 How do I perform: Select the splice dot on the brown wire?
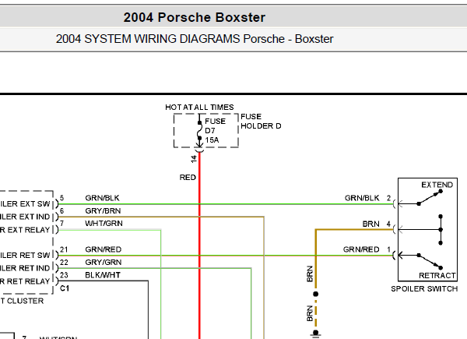tap(316, 294)
